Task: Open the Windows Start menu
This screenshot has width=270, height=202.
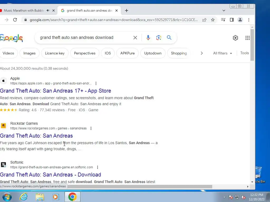Action: 7,197
